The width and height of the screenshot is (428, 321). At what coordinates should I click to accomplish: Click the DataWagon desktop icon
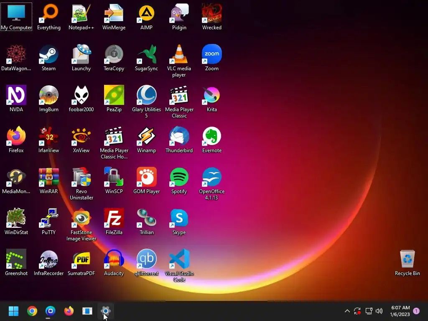pos(16,54)
